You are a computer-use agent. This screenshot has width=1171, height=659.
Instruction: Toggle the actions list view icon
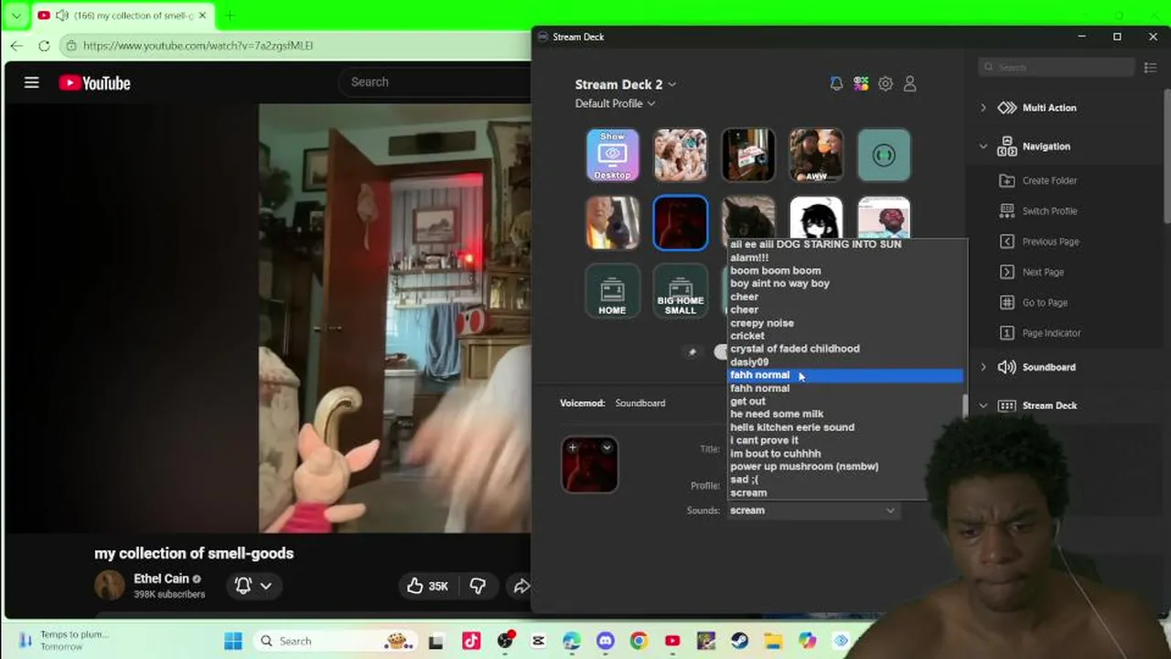click(1151, 67)
